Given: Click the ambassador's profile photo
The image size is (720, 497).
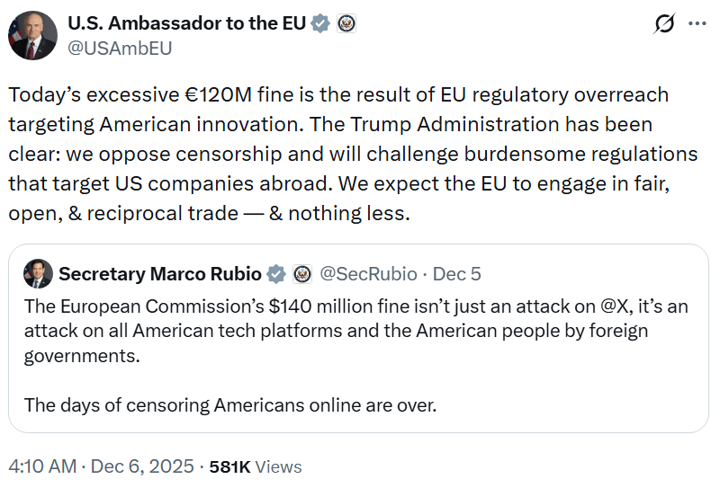Looking at the screenshot, I should tap(32, 36).
